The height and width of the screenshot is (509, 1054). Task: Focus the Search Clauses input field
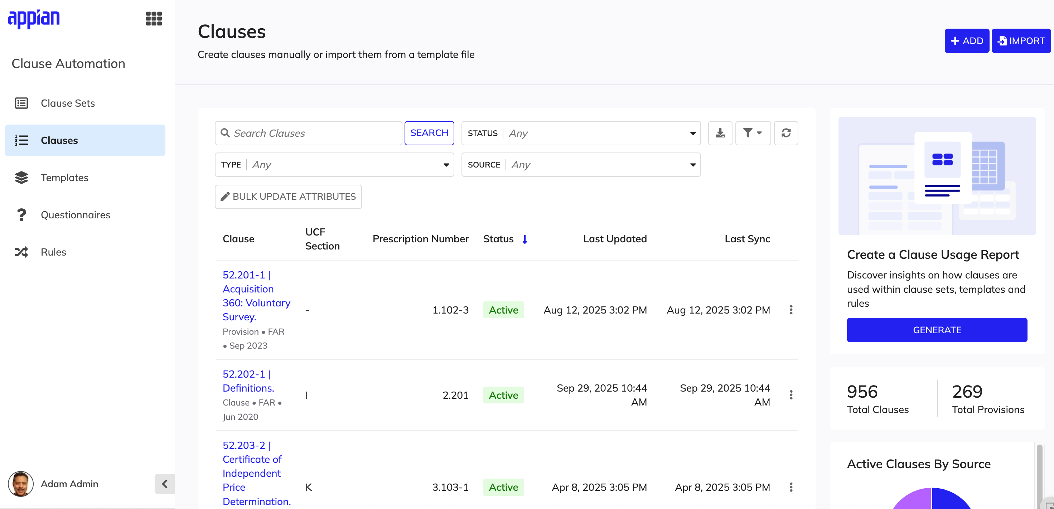(309, 133)
